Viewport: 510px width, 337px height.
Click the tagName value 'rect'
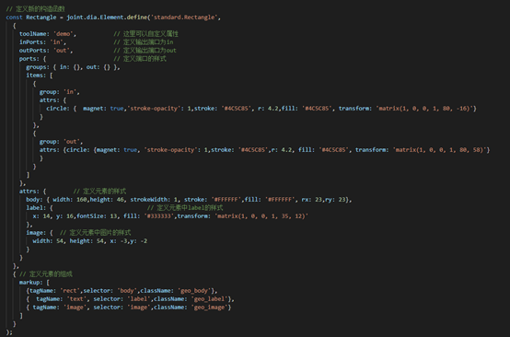[x=70, y=290]
